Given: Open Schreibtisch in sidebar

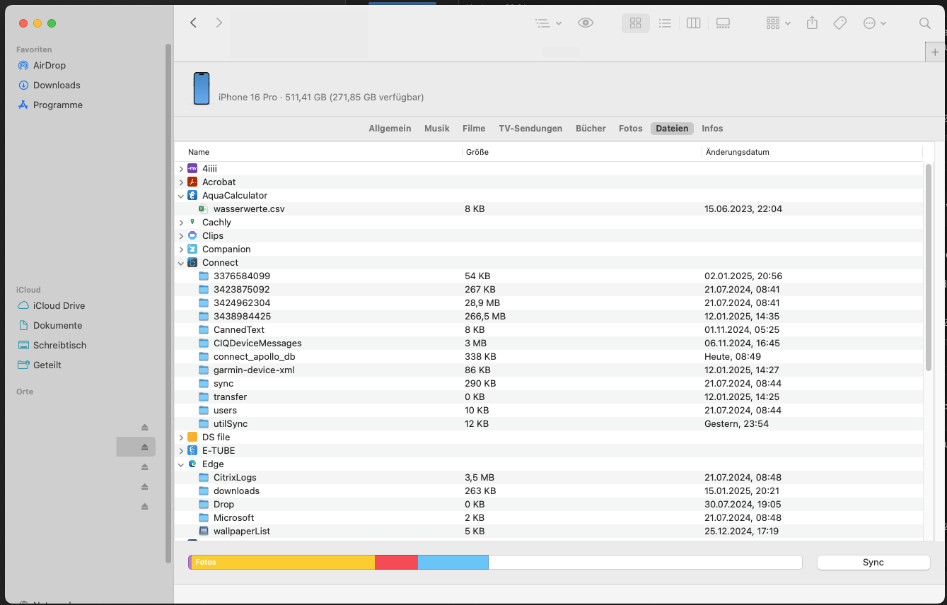Looking at the screenshot, I should [59, 345].
